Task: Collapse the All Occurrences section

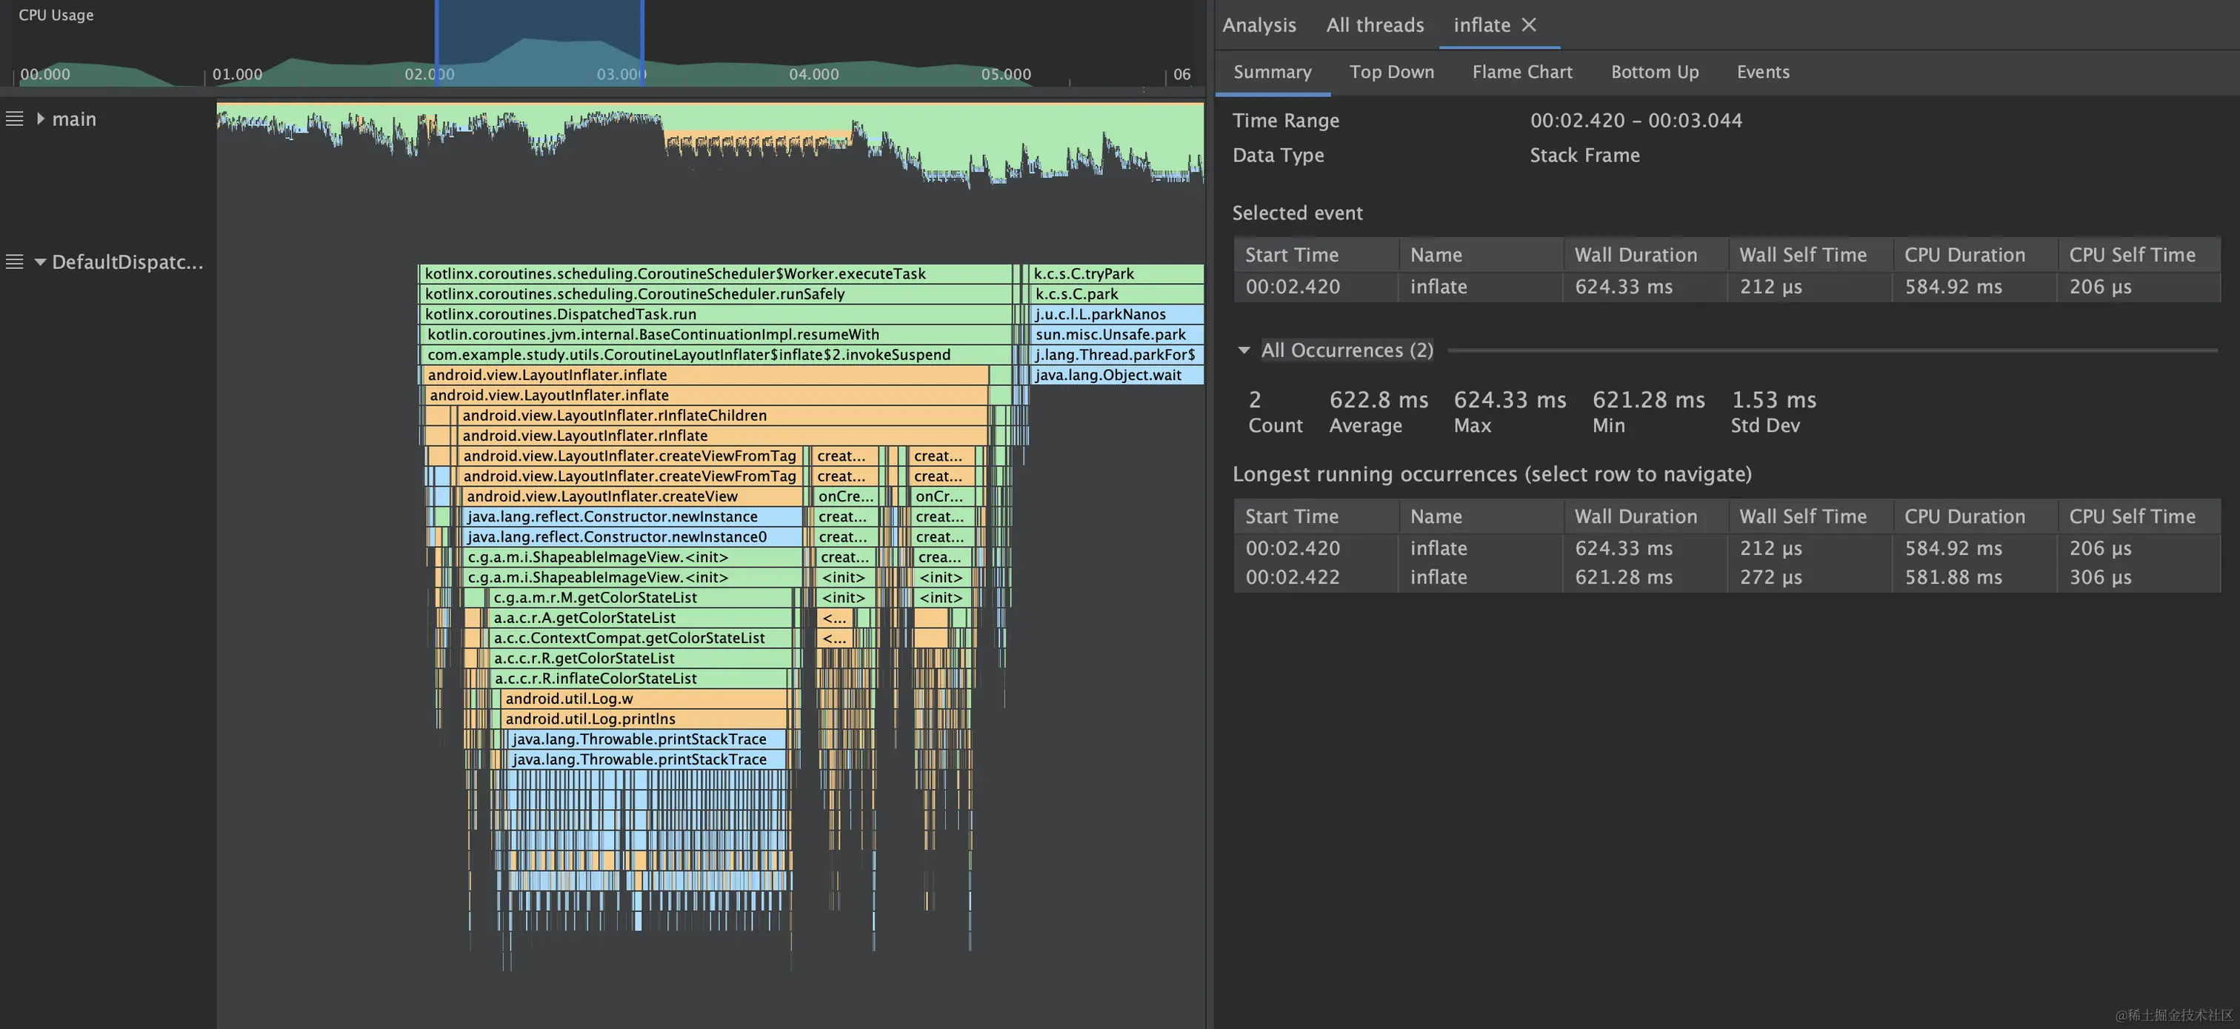Action: [x=1244, y=350]
